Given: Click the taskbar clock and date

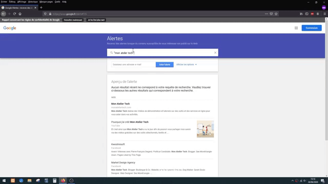Looking at the screenshot, I should coord(313,180).
